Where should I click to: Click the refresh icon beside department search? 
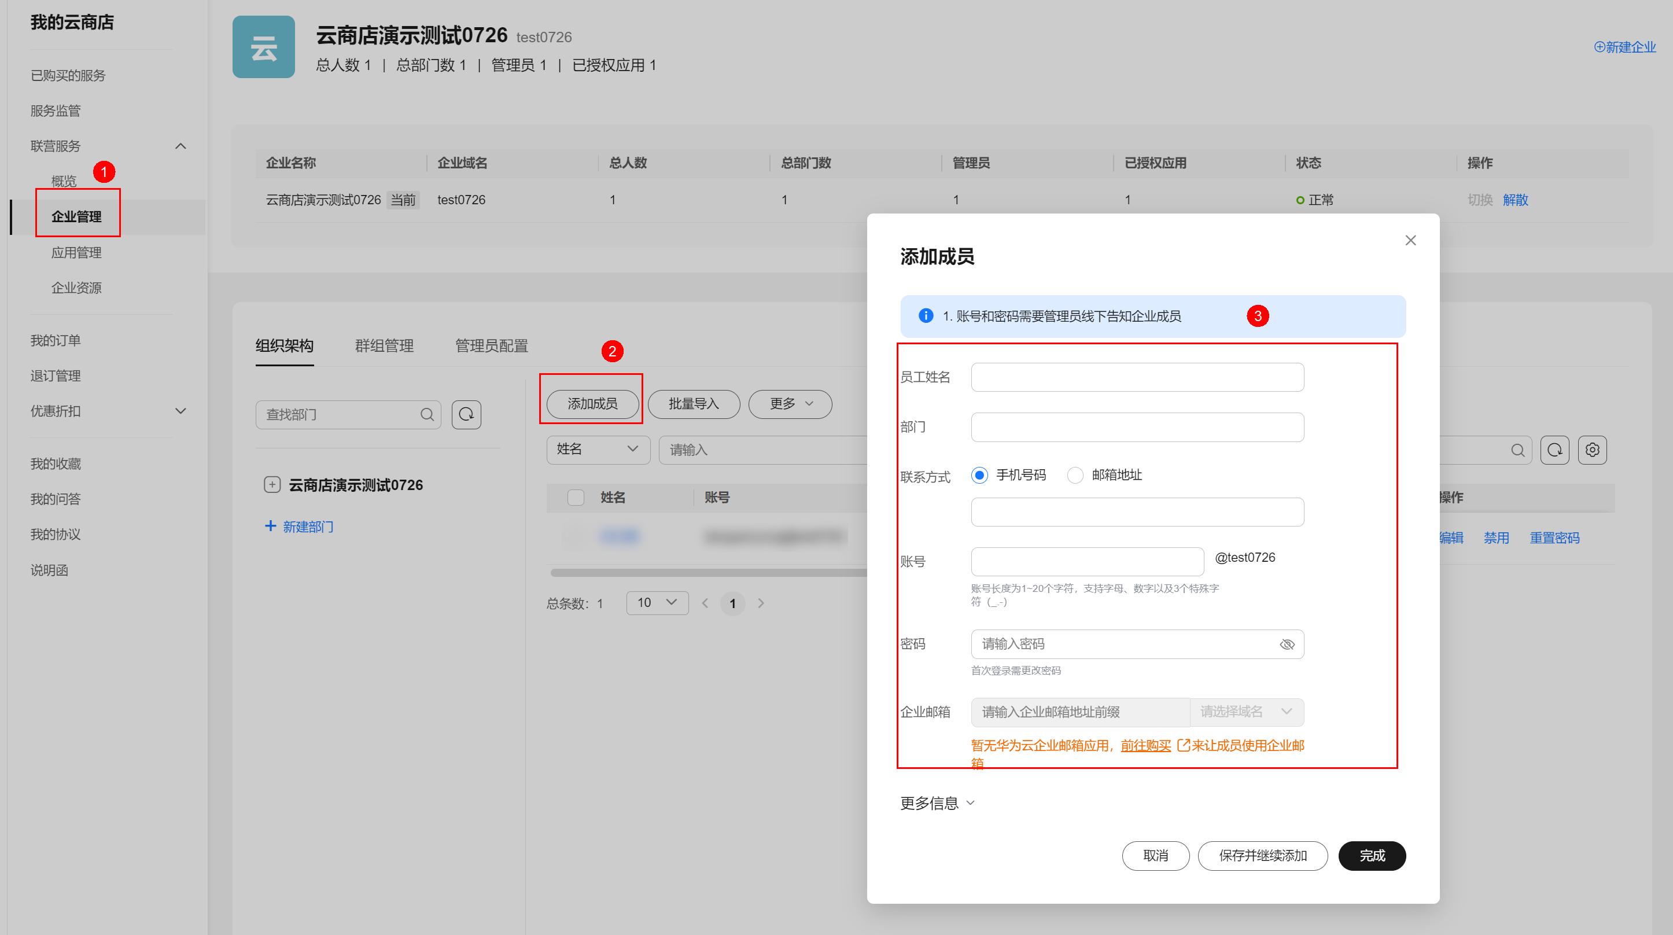(466, 414)
